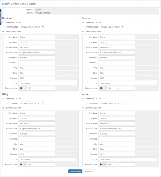The height and width of the screenshot is (177, 161).
Task: Select Billing Use Existing Contact radio
Action: [x=3, y=99]
